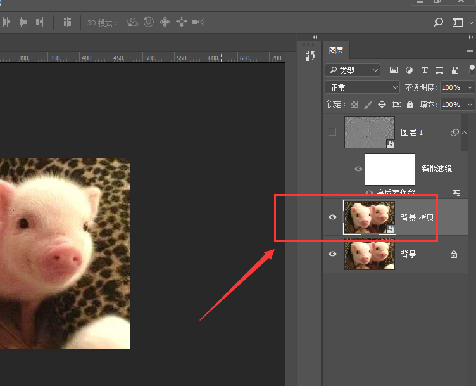Expand the 不透明度 opacity dropdown arrow
The height and width of the screenshot is (386, 476).
[x=470, y=87]
